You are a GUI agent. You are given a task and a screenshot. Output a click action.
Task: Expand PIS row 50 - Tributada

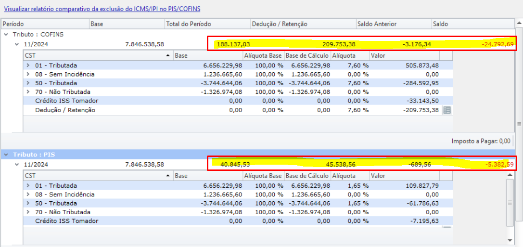point(28,203)
